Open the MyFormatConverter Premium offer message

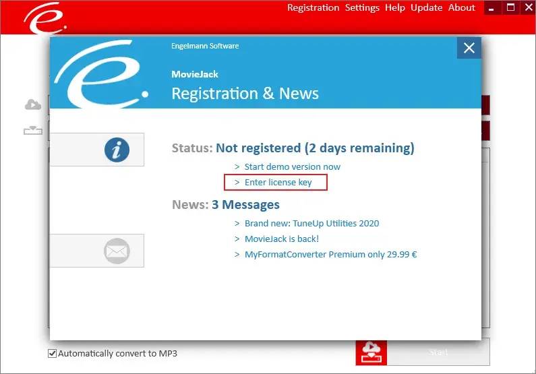[330, 255]
